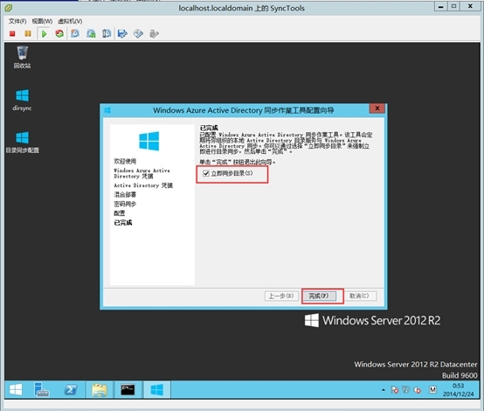This screenshot has height=411, width=484.
Task: Click the red stop (power off) toolbar icon
Action: (x=12, y=33)
